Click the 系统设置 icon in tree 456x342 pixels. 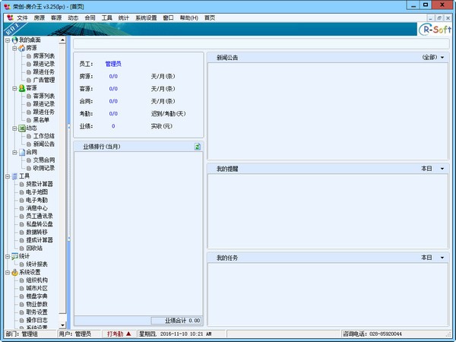coord(14,272)
